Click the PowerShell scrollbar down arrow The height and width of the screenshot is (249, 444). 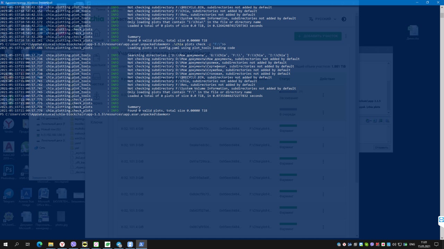pyautogui.click(x=442, y=237)
